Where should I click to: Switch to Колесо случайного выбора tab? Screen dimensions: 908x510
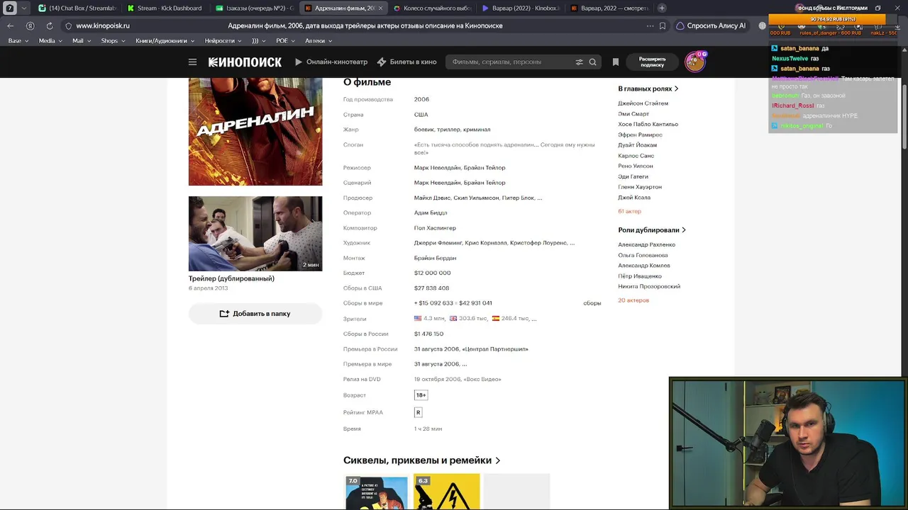(x=431, y=8)
